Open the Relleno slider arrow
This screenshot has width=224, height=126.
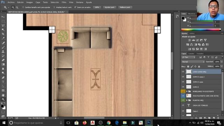pyautogui.click(x=222, y=66)
